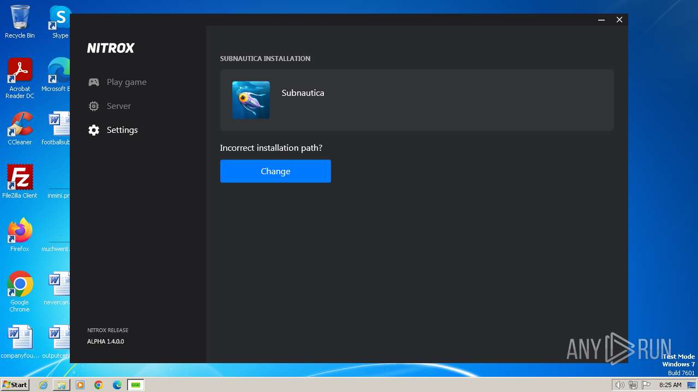Open the companyfou Word document icon
The height and width of the screenshot is (392, 698).
coord(20,341)
